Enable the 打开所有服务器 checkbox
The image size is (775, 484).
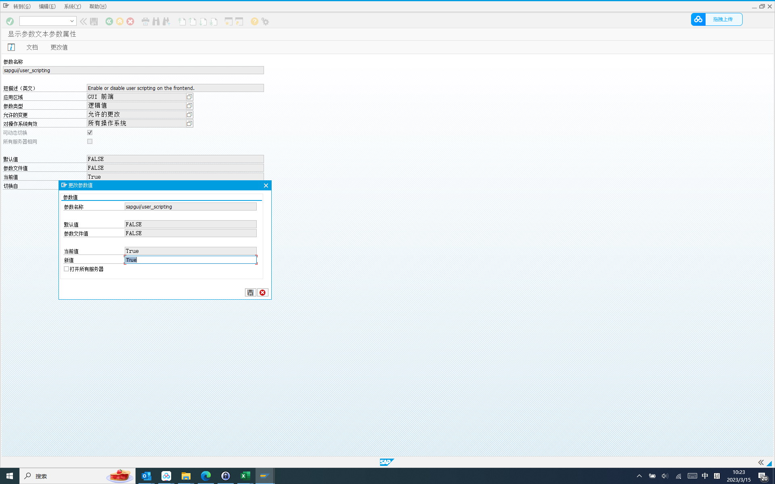[x=67, y=269]
